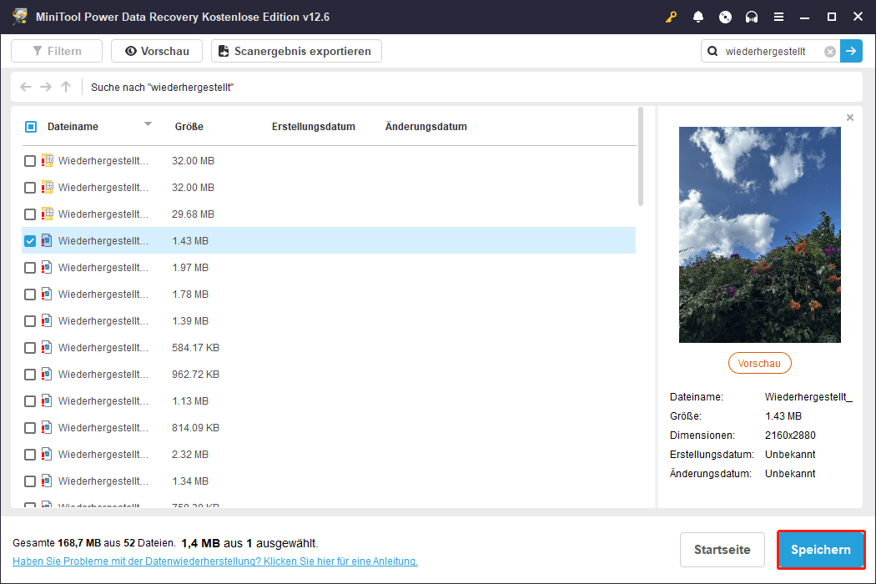This screenshot has height=584, width=876.
Task: Open the Dateiname sort dropdown arrow
Action: point(148,126)
